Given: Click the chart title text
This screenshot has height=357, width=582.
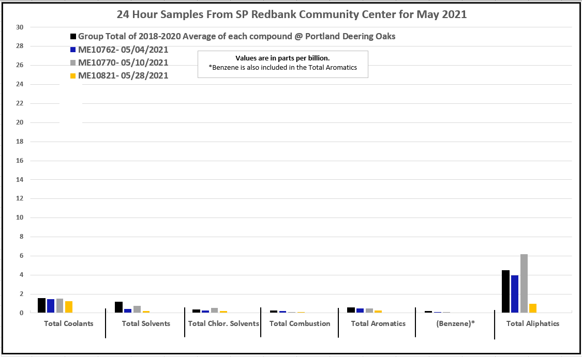Looking at the screenshot, I should 292,14.
